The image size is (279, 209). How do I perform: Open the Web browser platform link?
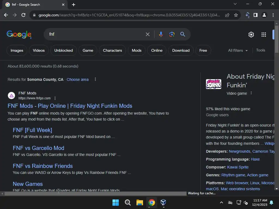pos(237,183)
